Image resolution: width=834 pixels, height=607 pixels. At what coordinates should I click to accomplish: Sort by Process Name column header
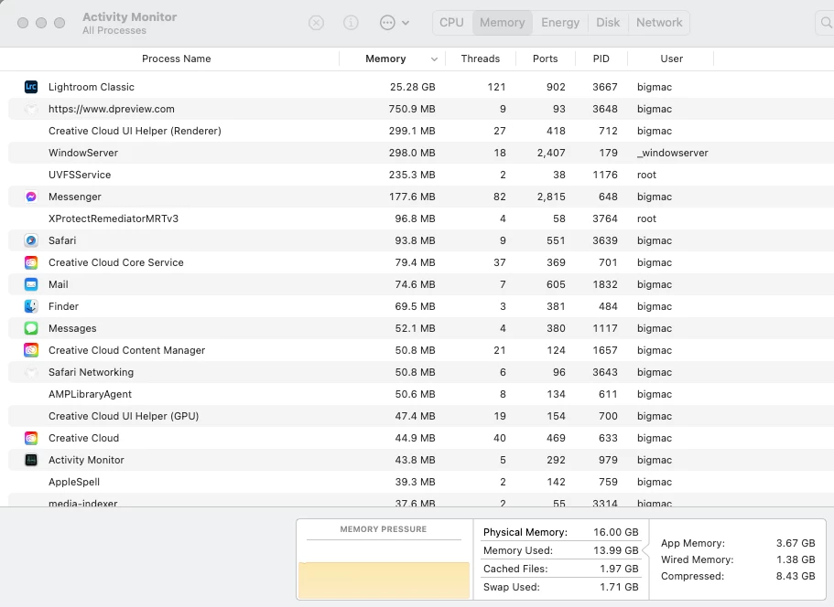click(x=176, y=59)
